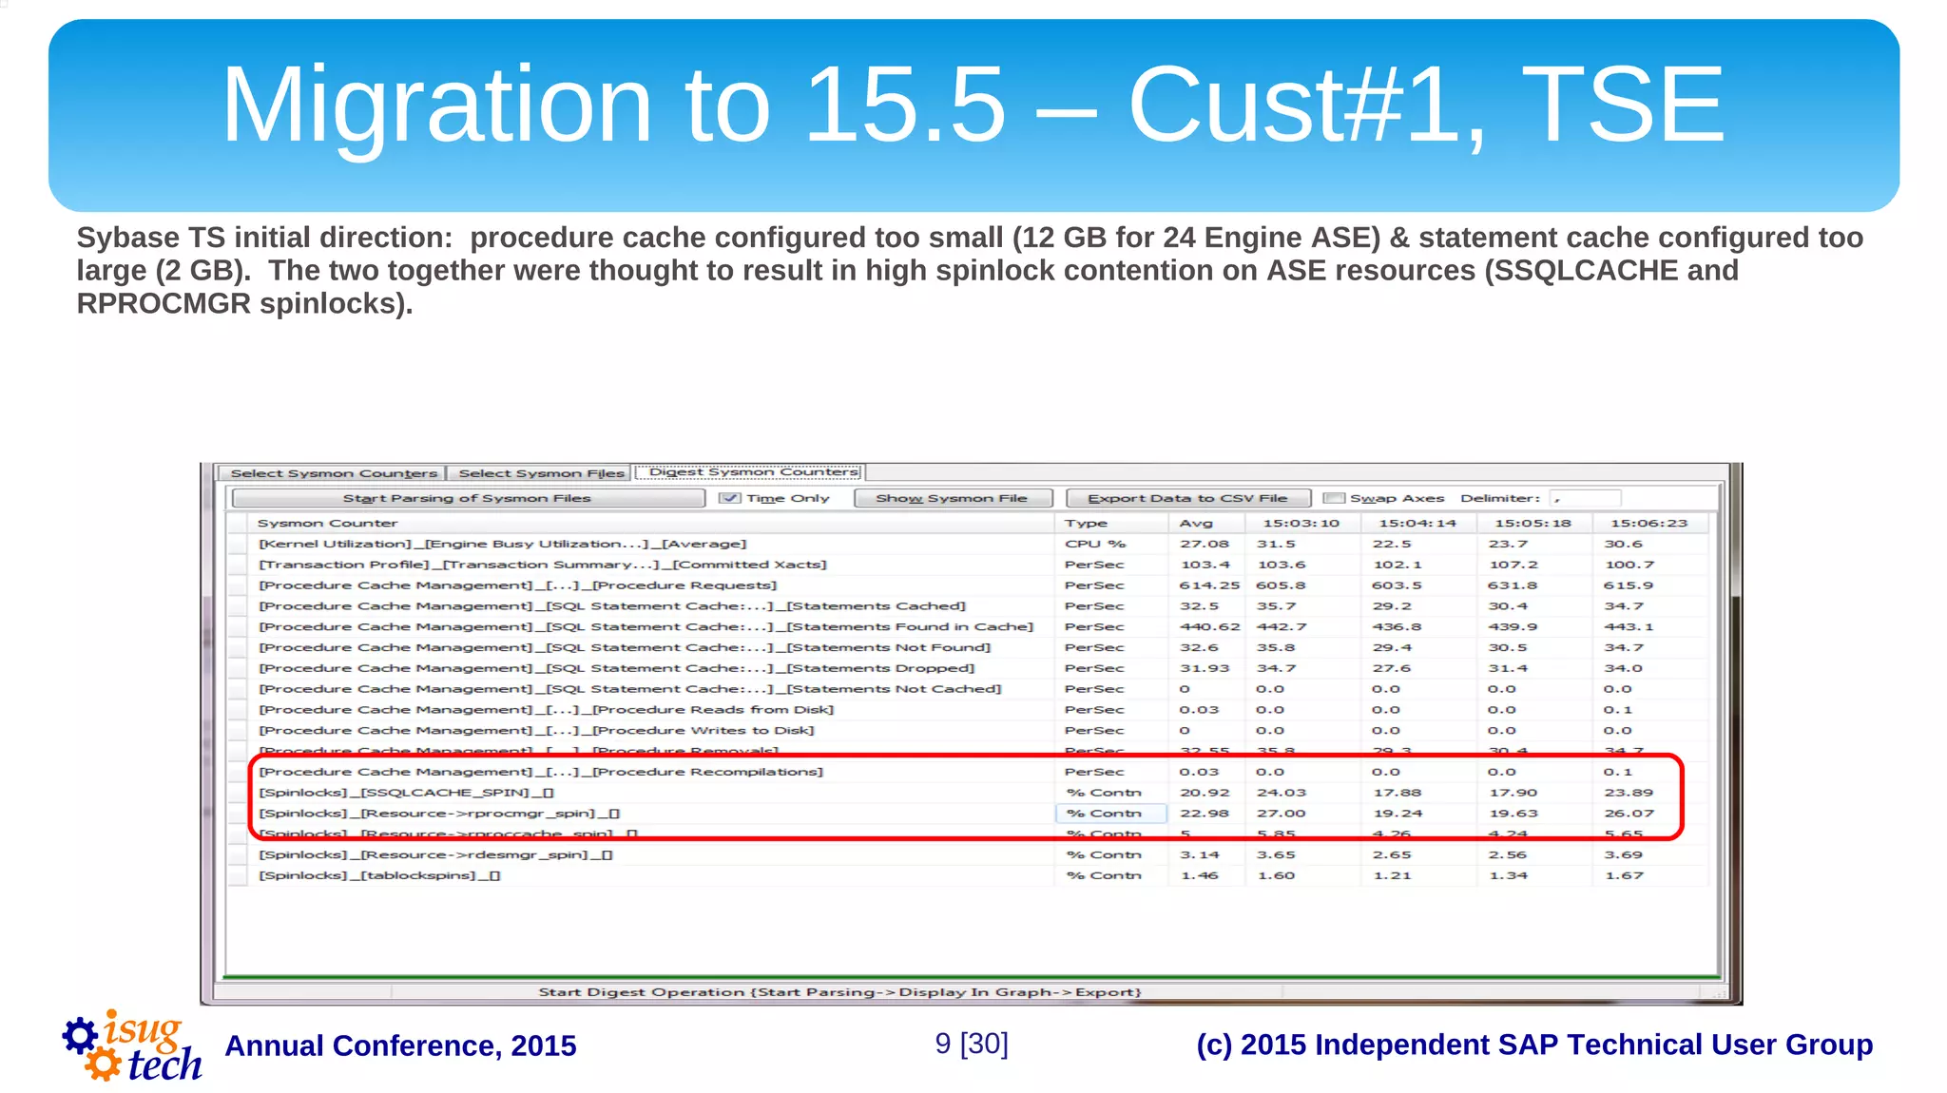
Task: Click the Type column header
Action: 1111,523
